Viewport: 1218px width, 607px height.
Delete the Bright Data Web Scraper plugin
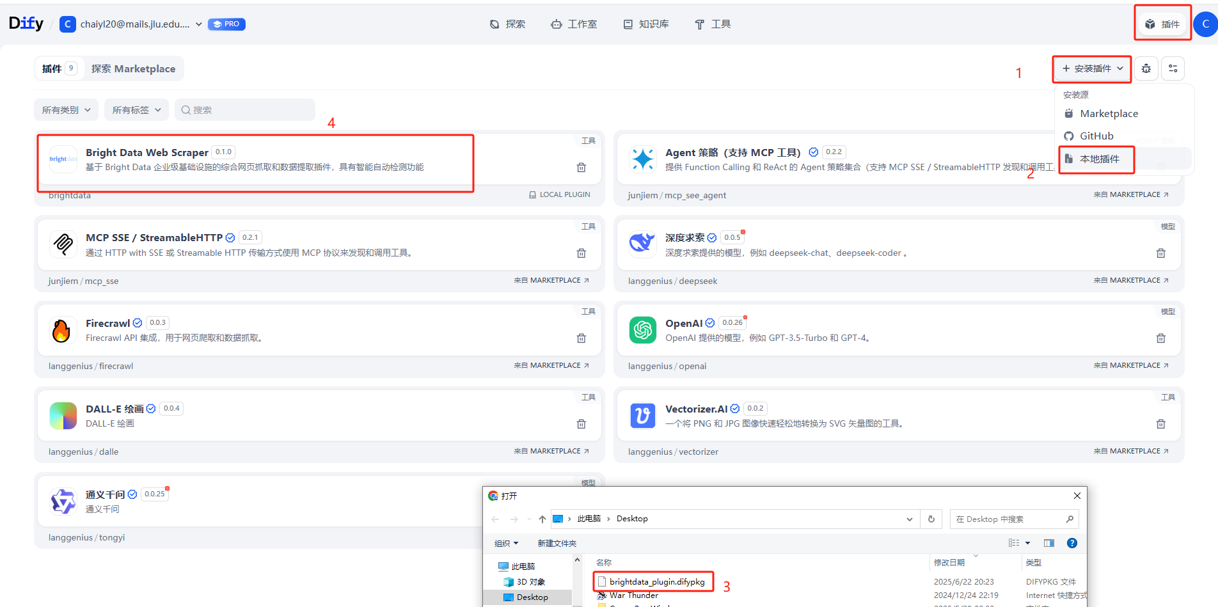point(581,168)
